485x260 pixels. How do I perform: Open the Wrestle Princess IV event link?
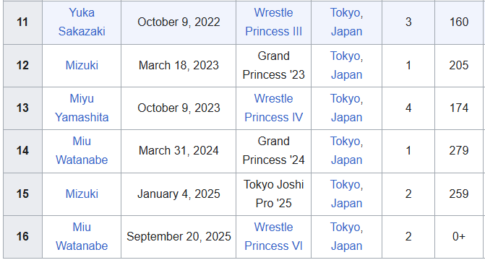pos(273,108)
